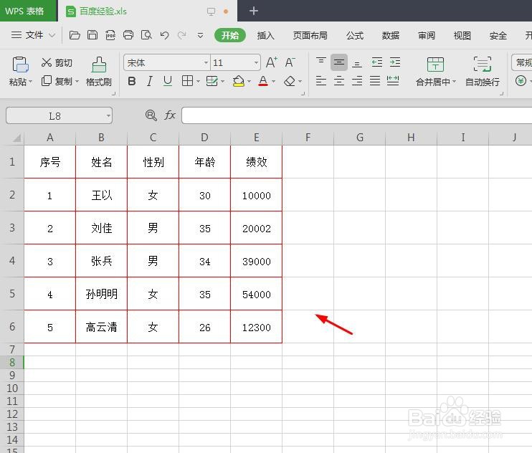
Task: Apply yellow fill color bucket
Action: pos(239,81)
